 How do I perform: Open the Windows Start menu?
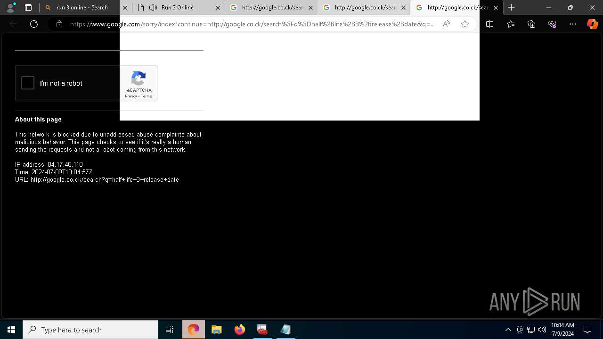(x=11, y=330)
